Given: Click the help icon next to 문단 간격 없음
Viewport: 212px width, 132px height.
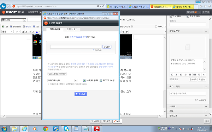Looking at the screenshot, I should point(132,26).
